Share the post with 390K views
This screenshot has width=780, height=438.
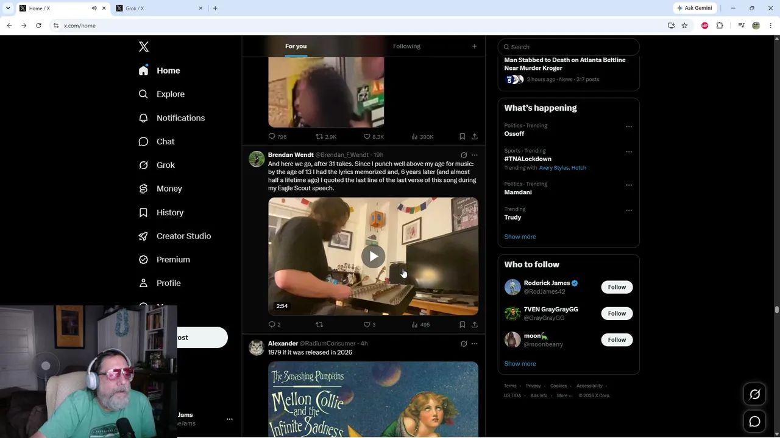[475, 137]
